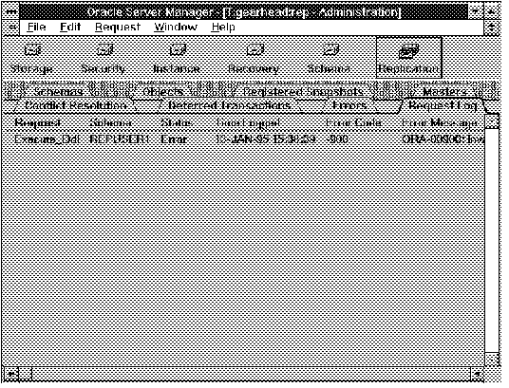Switch to the Conflict Resolution tab

pyautogui.click(x=75, y=105)
